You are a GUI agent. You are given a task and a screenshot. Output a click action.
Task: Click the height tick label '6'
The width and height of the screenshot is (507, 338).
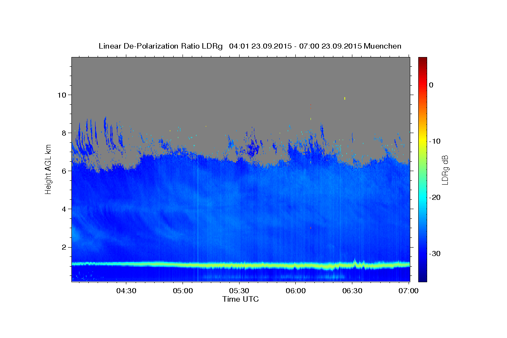click(64, 171)
